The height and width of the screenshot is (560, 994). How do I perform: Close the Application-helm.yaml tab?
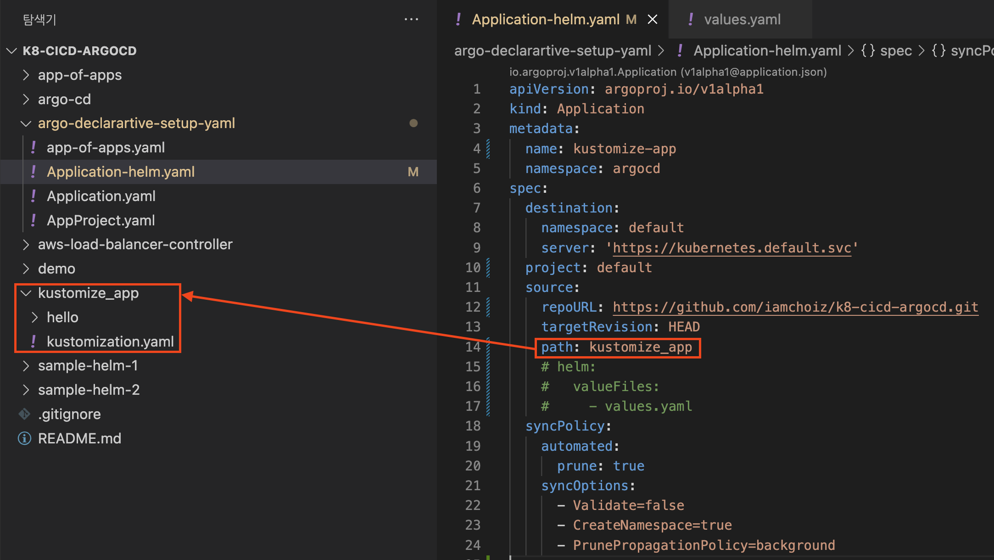coord(652,19)
